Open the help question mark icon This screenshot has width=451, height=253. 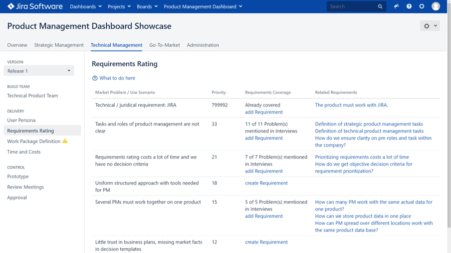click(x=409, y=6)
